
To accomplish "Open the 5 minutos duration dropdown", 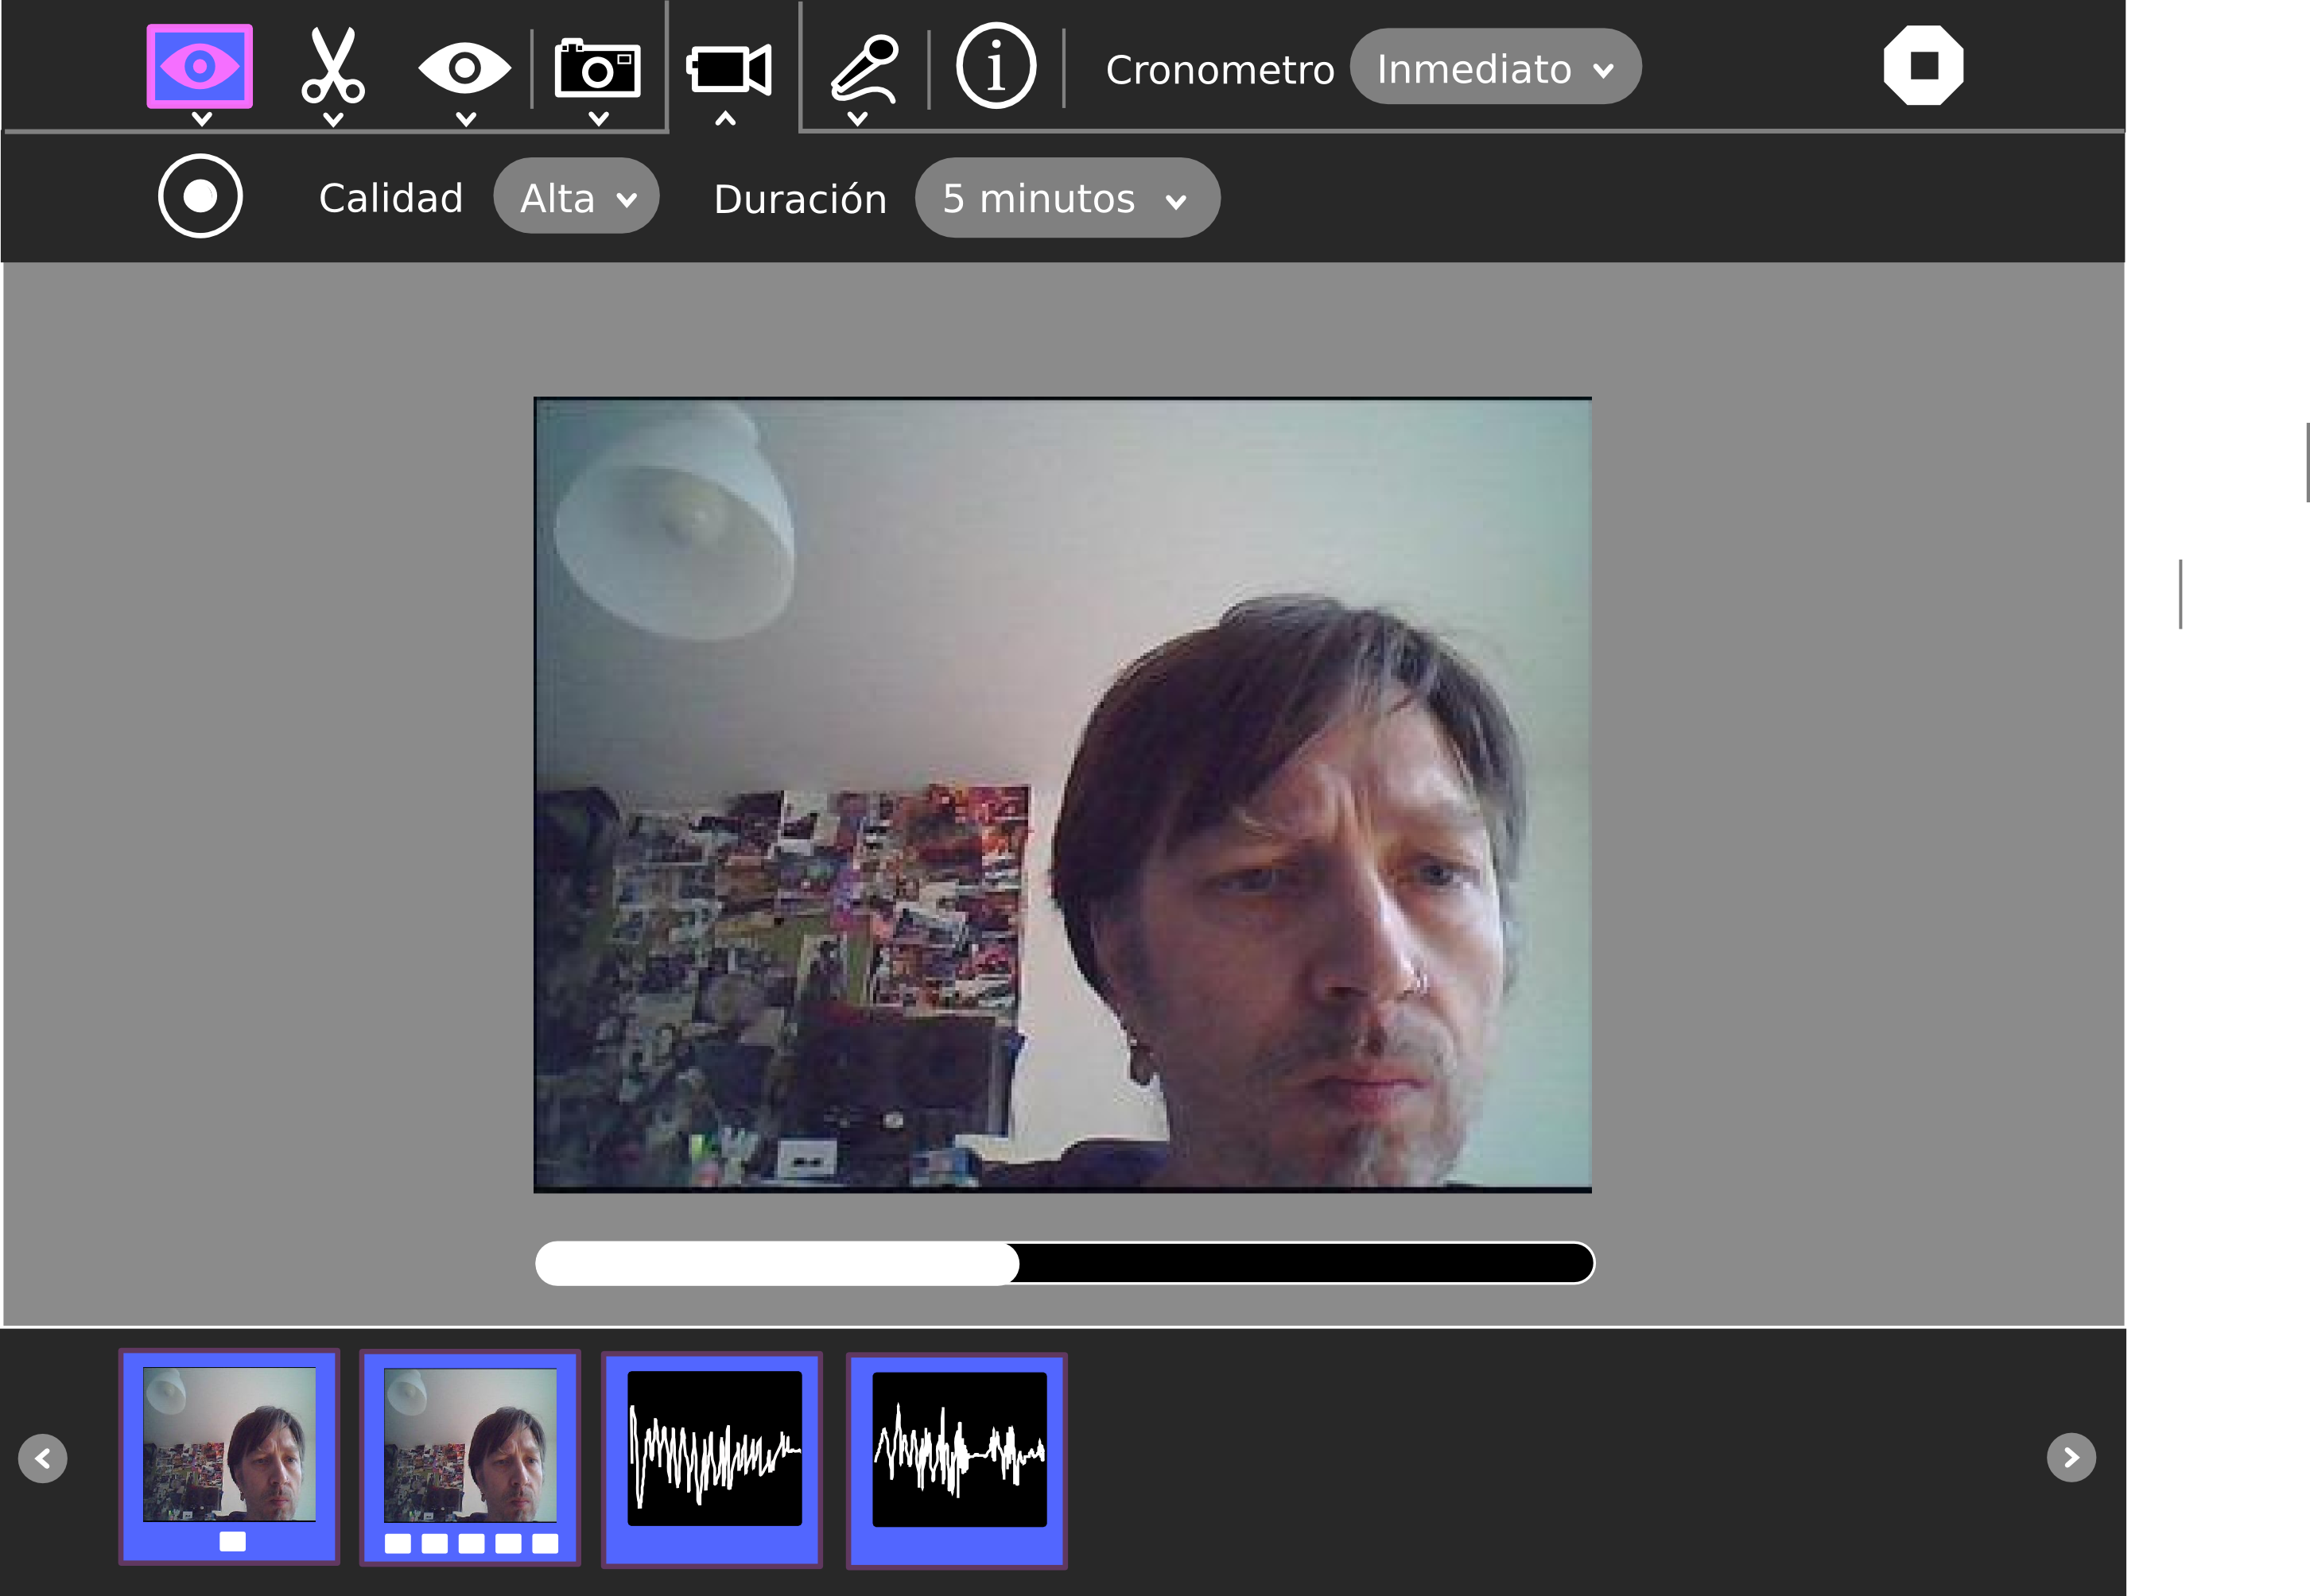I will tap(1066, 198).
